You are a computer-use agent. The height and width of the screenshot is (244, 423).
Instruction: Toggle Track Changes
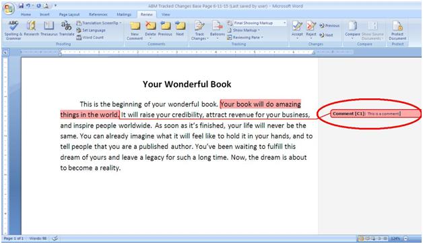click(199, 30)
